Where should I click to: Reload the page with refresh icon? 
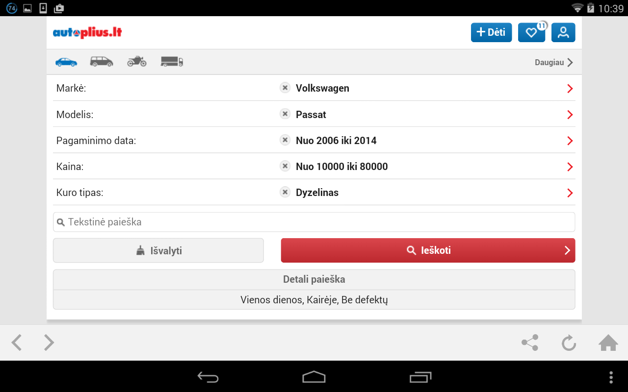[x=569, y=343]
